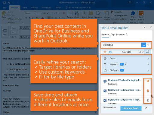
Task: Expand the File Types filter chevron
Action: click(148, 70)
